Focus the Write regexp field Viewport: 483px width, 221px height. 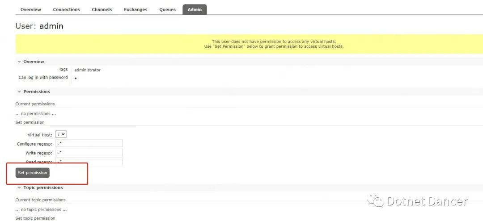[x=89, y=153]
